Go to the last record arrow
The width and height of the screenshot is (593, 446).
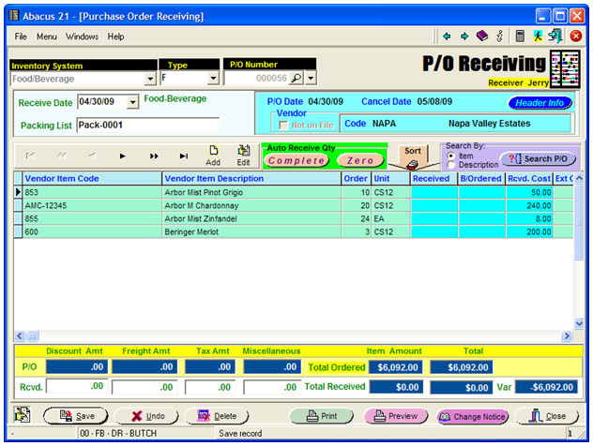point(184,156)
